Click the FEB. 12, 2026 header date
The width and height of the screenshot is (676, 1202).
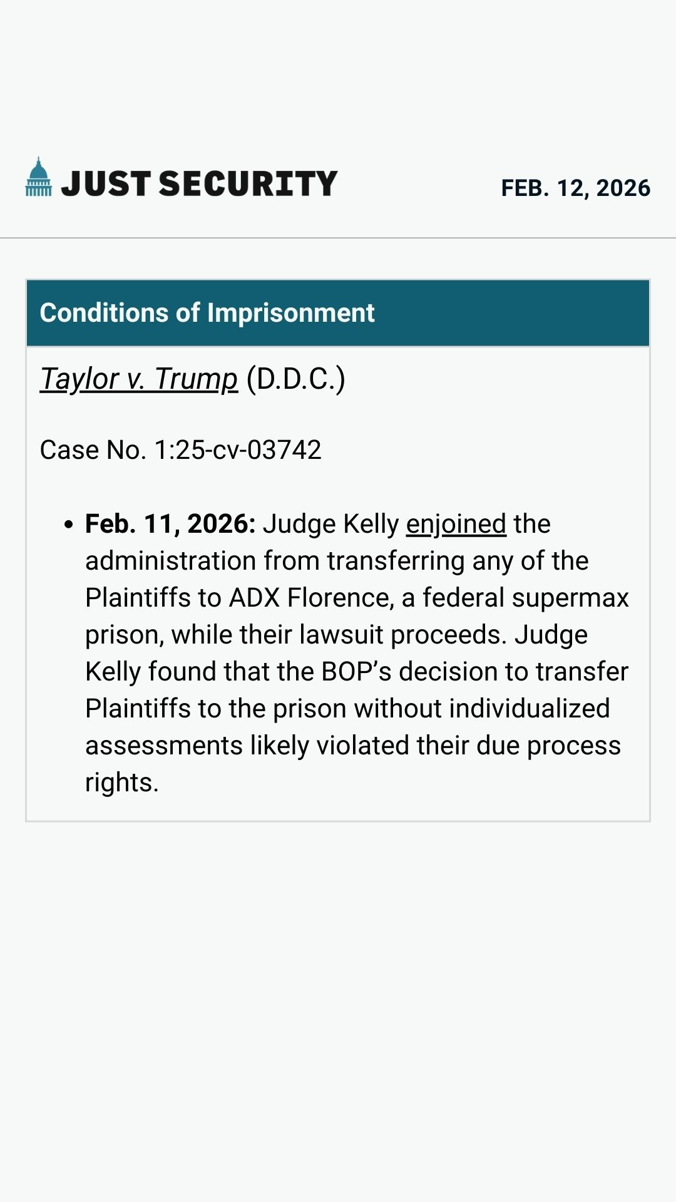pyautogui.click(x=575, y=188)
